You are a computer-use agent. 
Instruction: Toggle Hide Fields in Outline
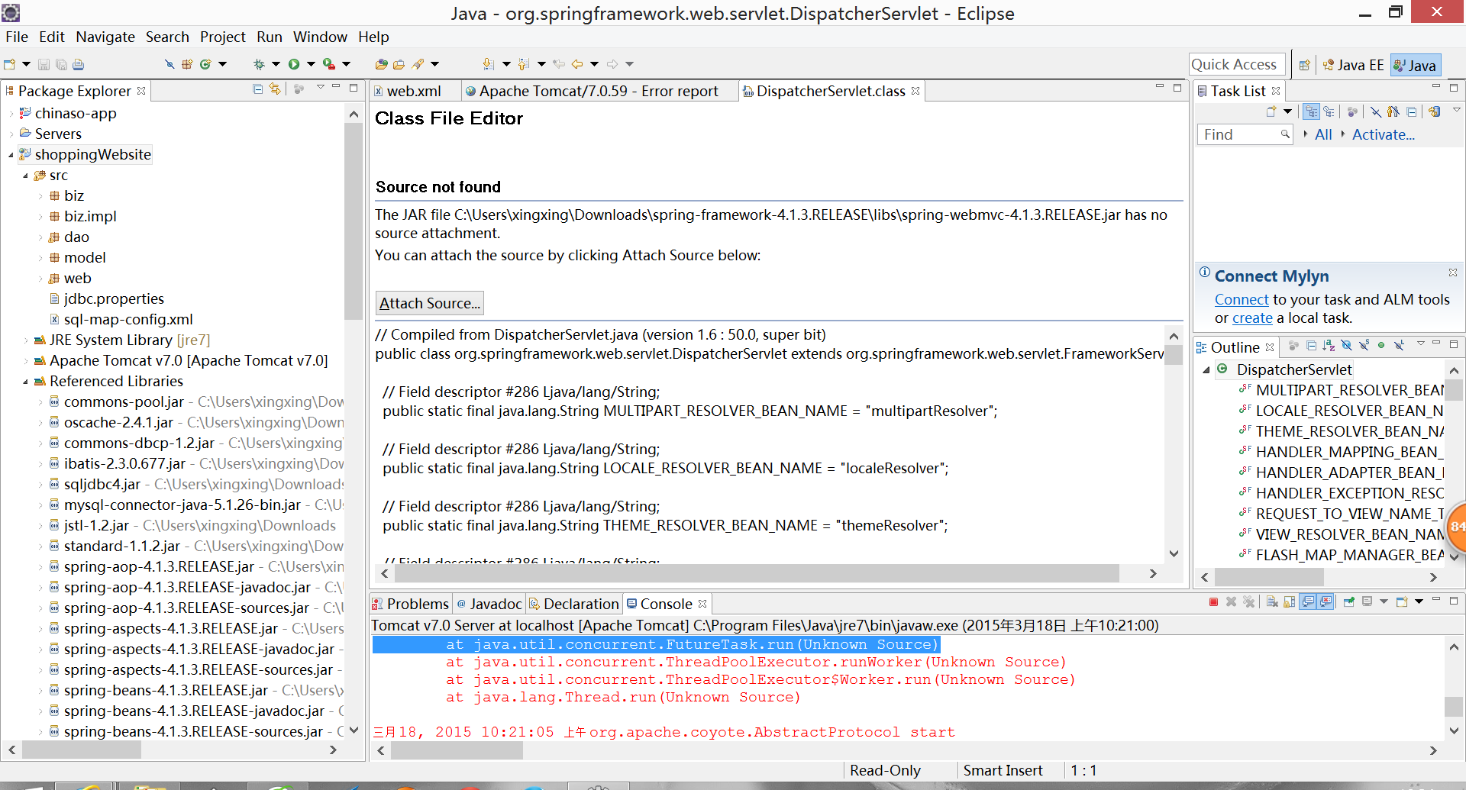point(1346,345)
